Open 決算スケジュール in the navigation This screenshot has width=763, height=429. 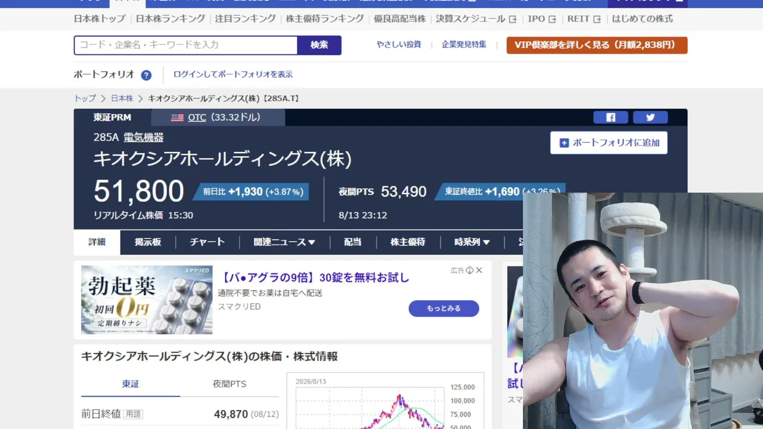tap(470, 19)
